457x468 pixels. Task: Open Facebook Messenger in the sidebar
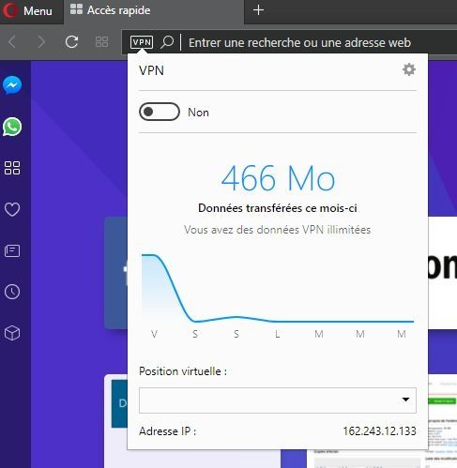pyautogui.click(x=12, y=85)
